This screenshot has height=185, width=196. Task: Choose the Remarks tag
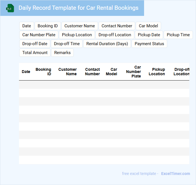pos(62,53)
